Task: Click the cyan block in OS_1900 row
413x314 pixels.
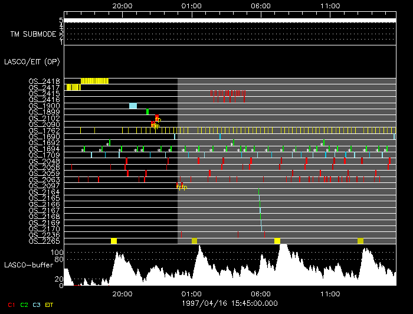Action: [x=133, y=106]
